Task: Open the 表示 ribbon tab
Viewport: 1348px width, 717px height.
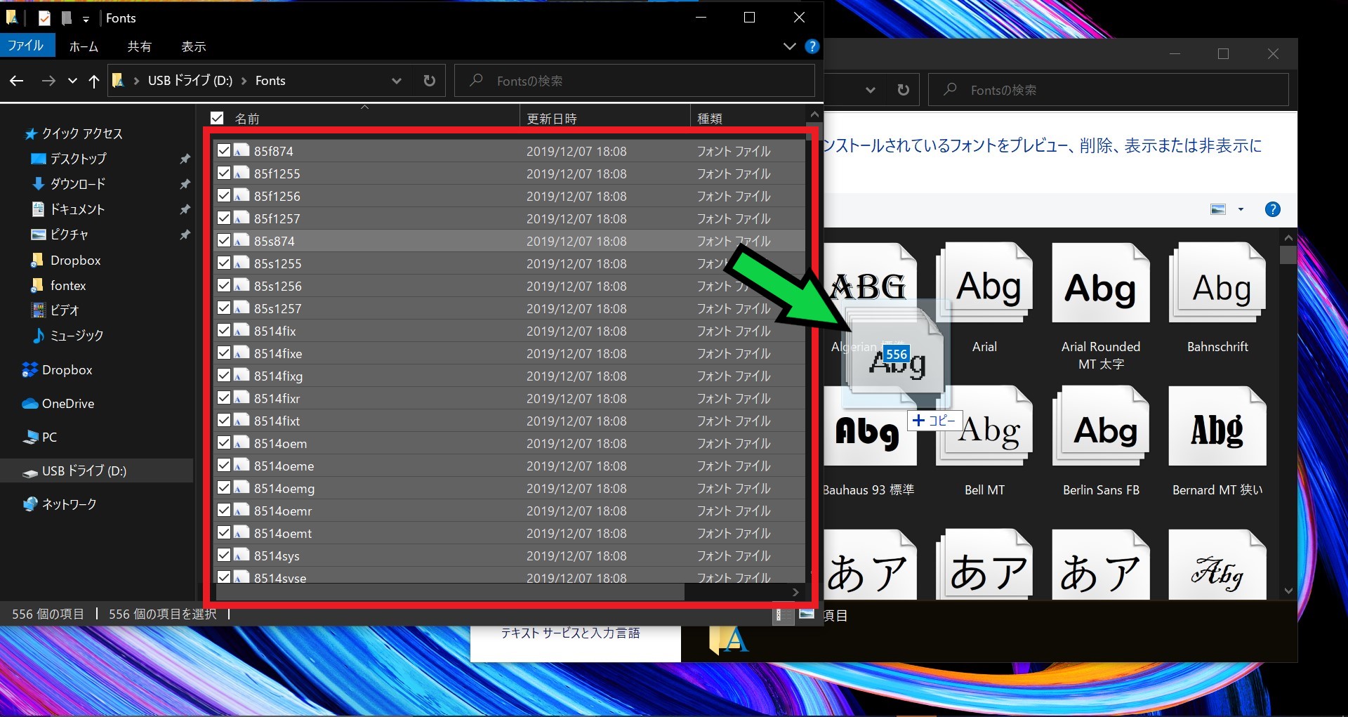Action: point(194,46)
